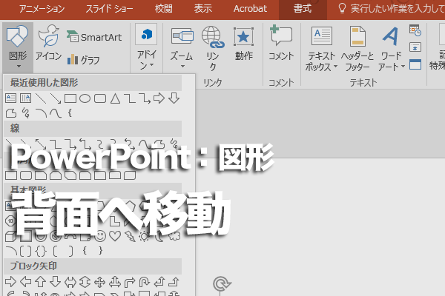The image size is (445, 296).
Task: Select the oval in recent shapes
Action: tap(85, 98)
